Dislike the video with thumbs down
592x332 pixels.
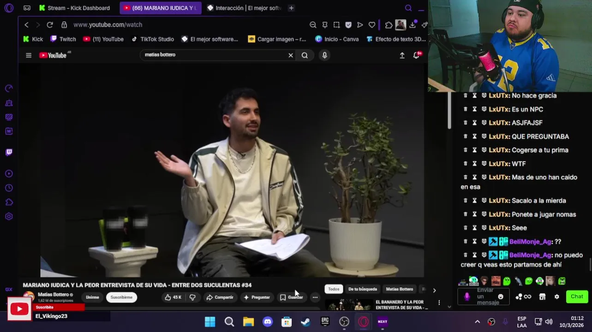pos(192,297)
